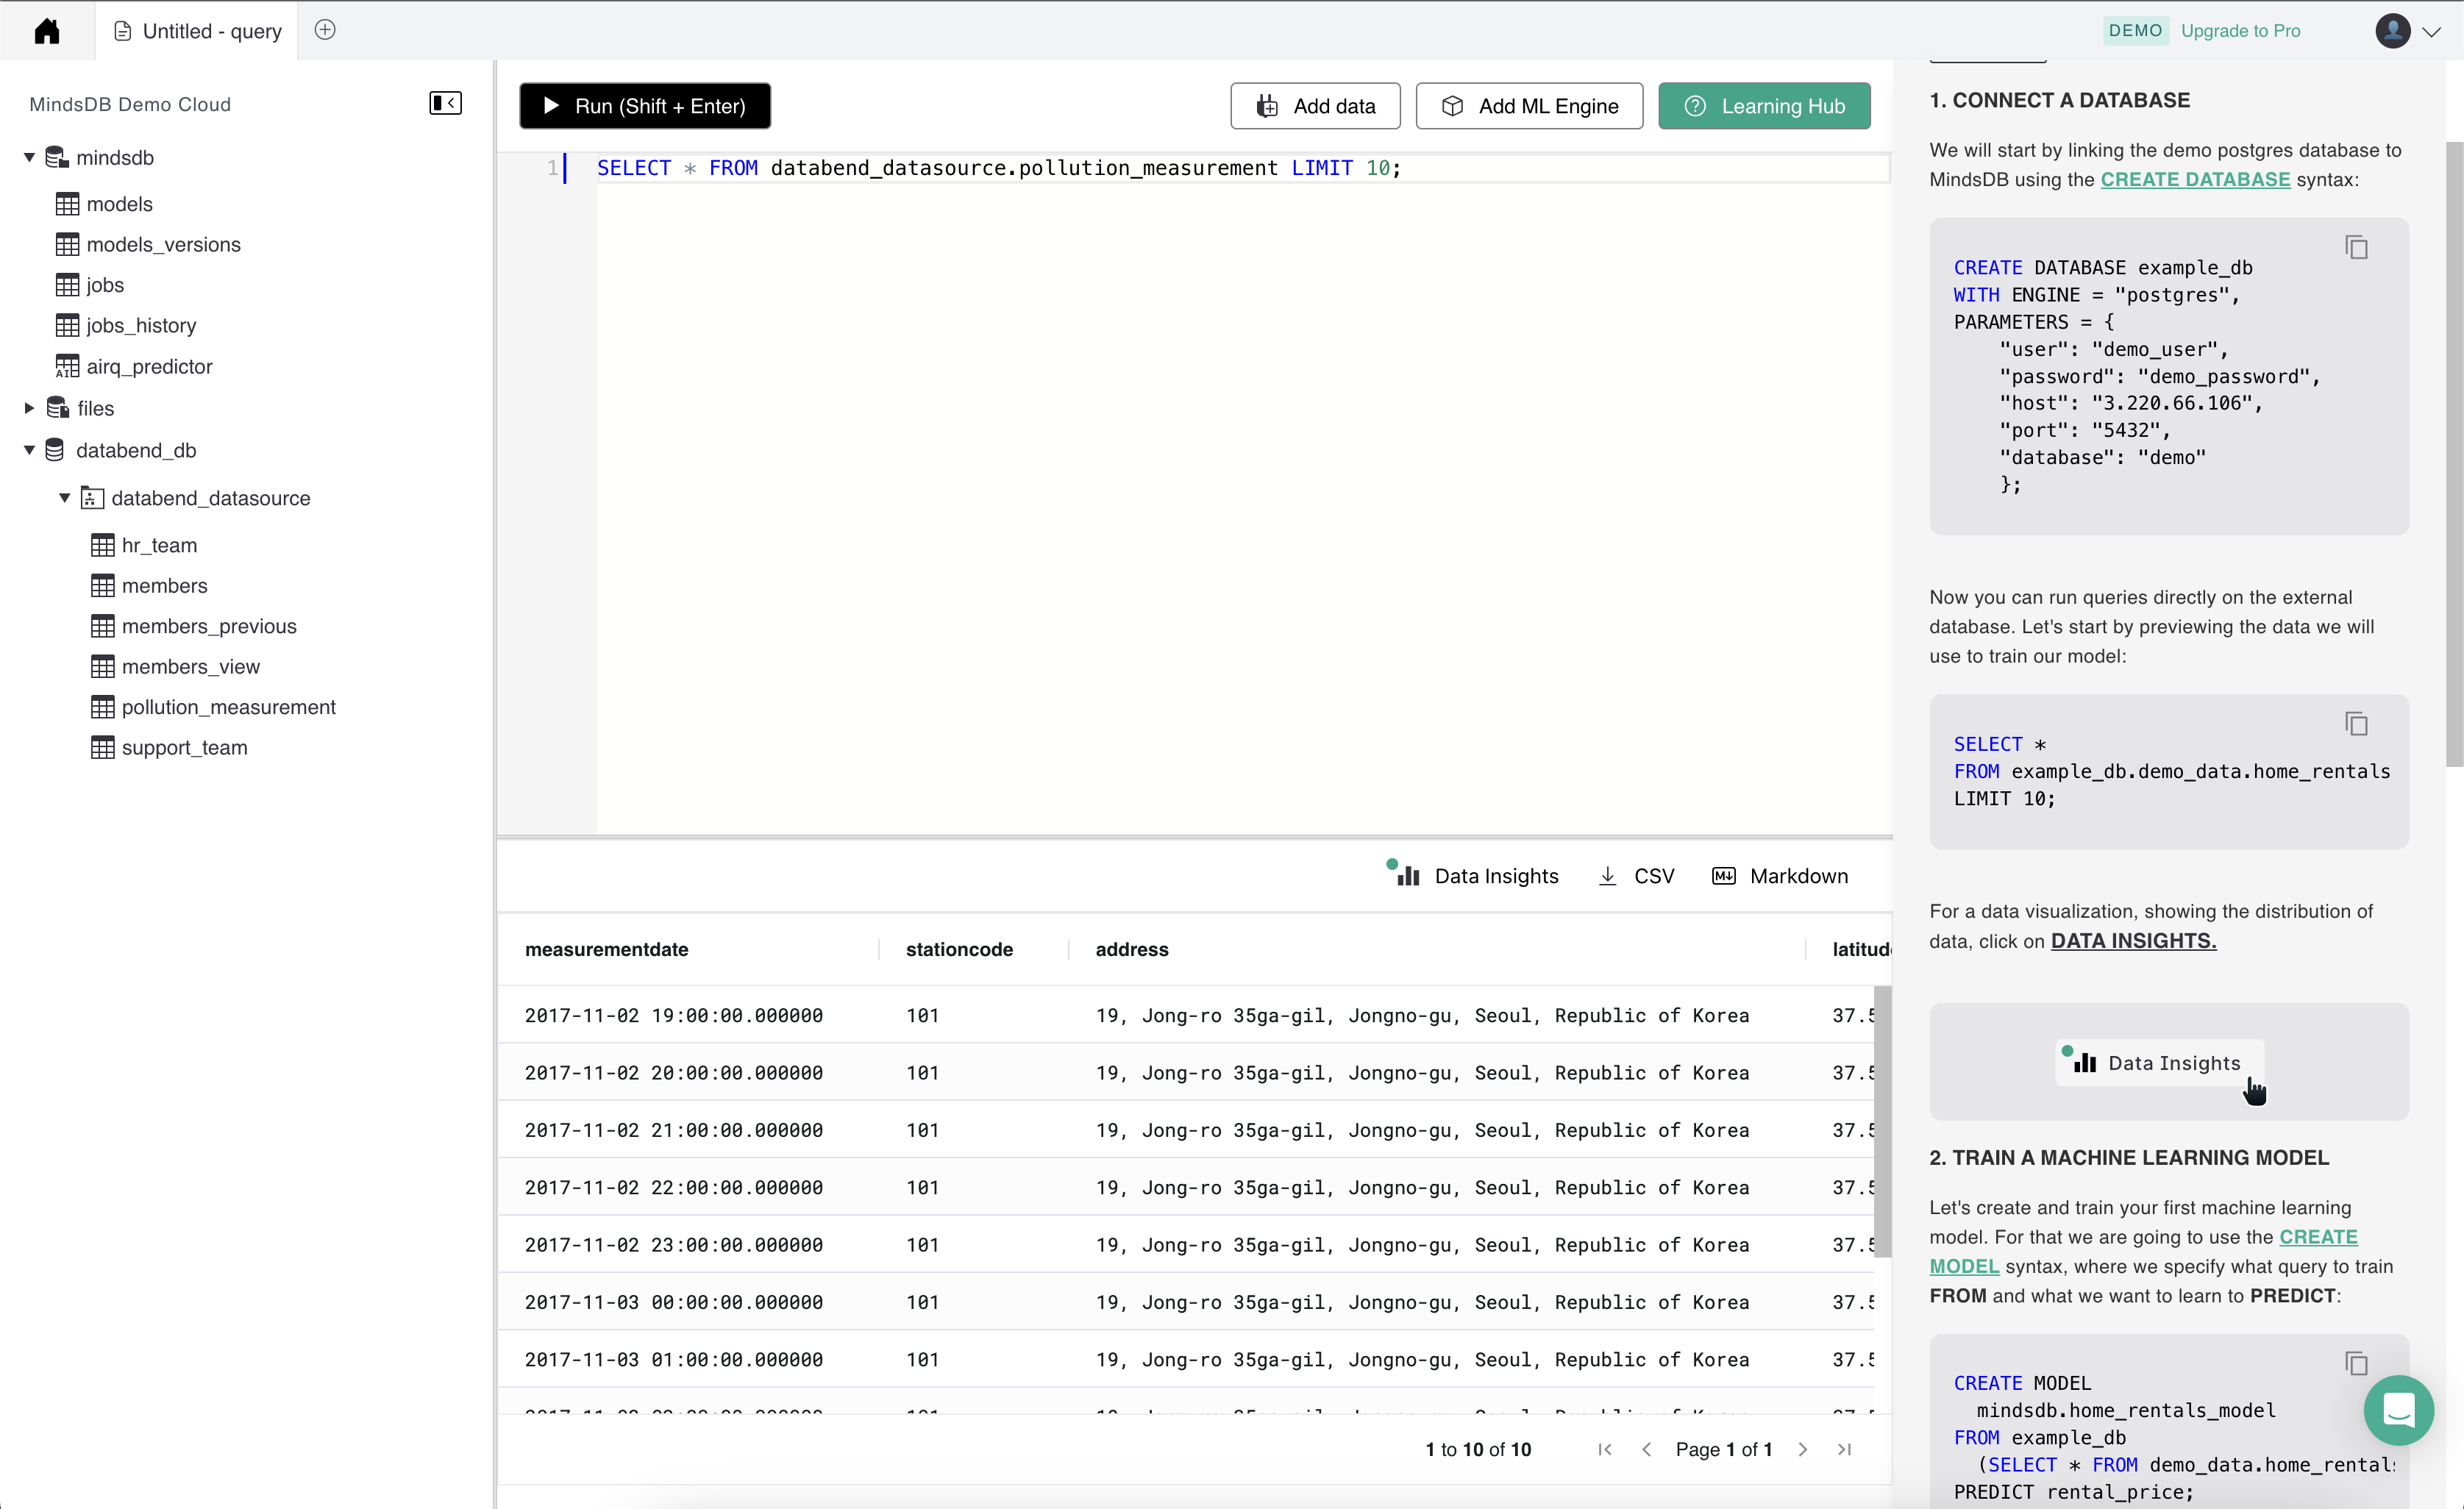Click the copy icon for CREATE DATABASE snippet
The width and height of the screenshot is (2464, 1509).
coord(2357,246)
